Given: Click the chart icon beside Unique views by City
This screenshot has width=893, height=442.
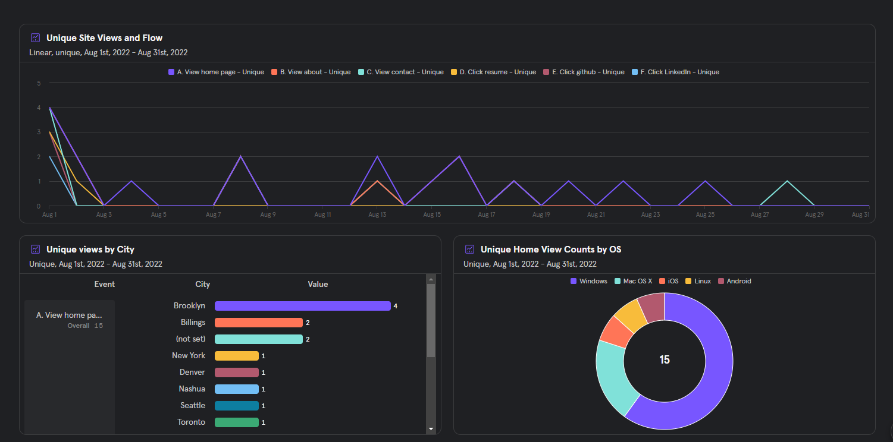Looking at the screenshot, I should [35, 250].
